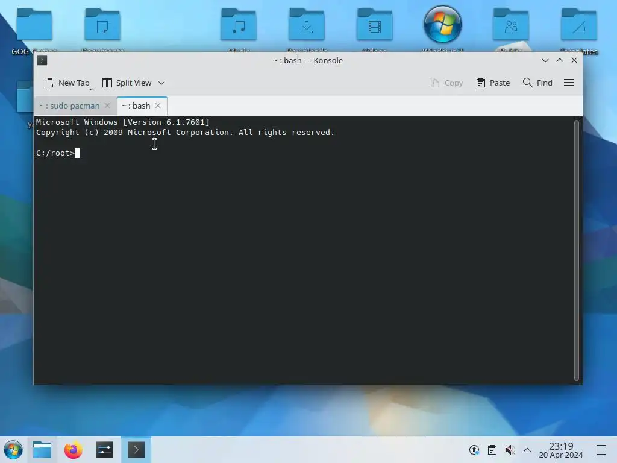Open the clipboard tray icon
Image resolution: width=617 pixels, height=463 pixels.
pos(492,450)
